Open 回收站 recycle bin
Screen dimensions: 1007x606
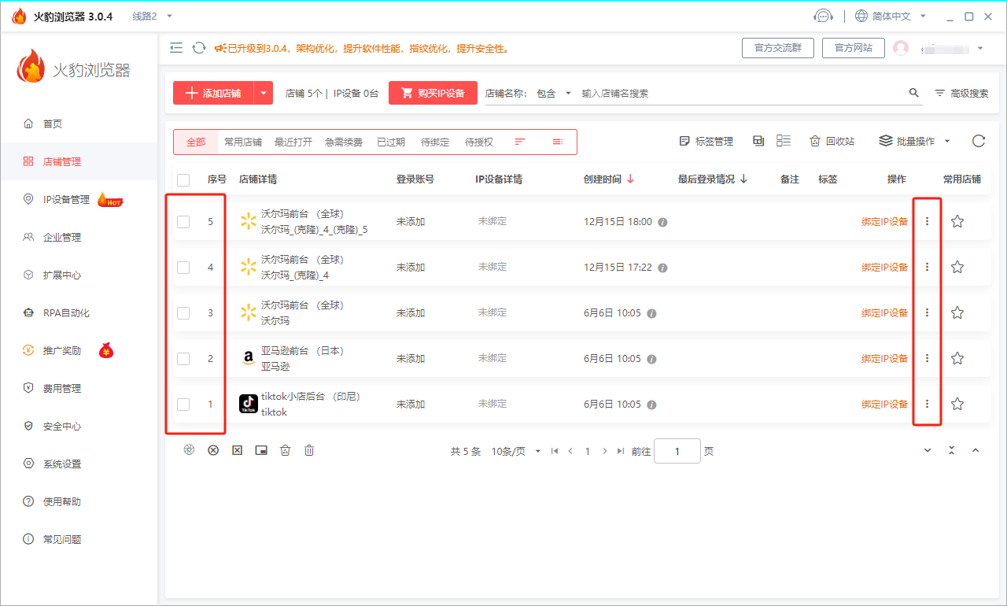pyautogui.click(x=832, y=142)
